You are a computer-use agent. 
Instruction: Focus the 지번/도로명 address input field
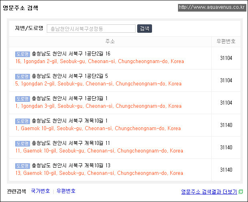pyautogui.click(x=91, y=29)
